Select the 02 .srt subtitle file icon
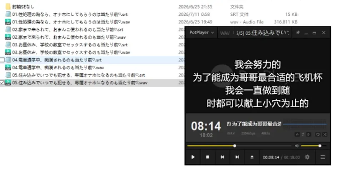The image size is (343, 187). (x=8, y=29)
